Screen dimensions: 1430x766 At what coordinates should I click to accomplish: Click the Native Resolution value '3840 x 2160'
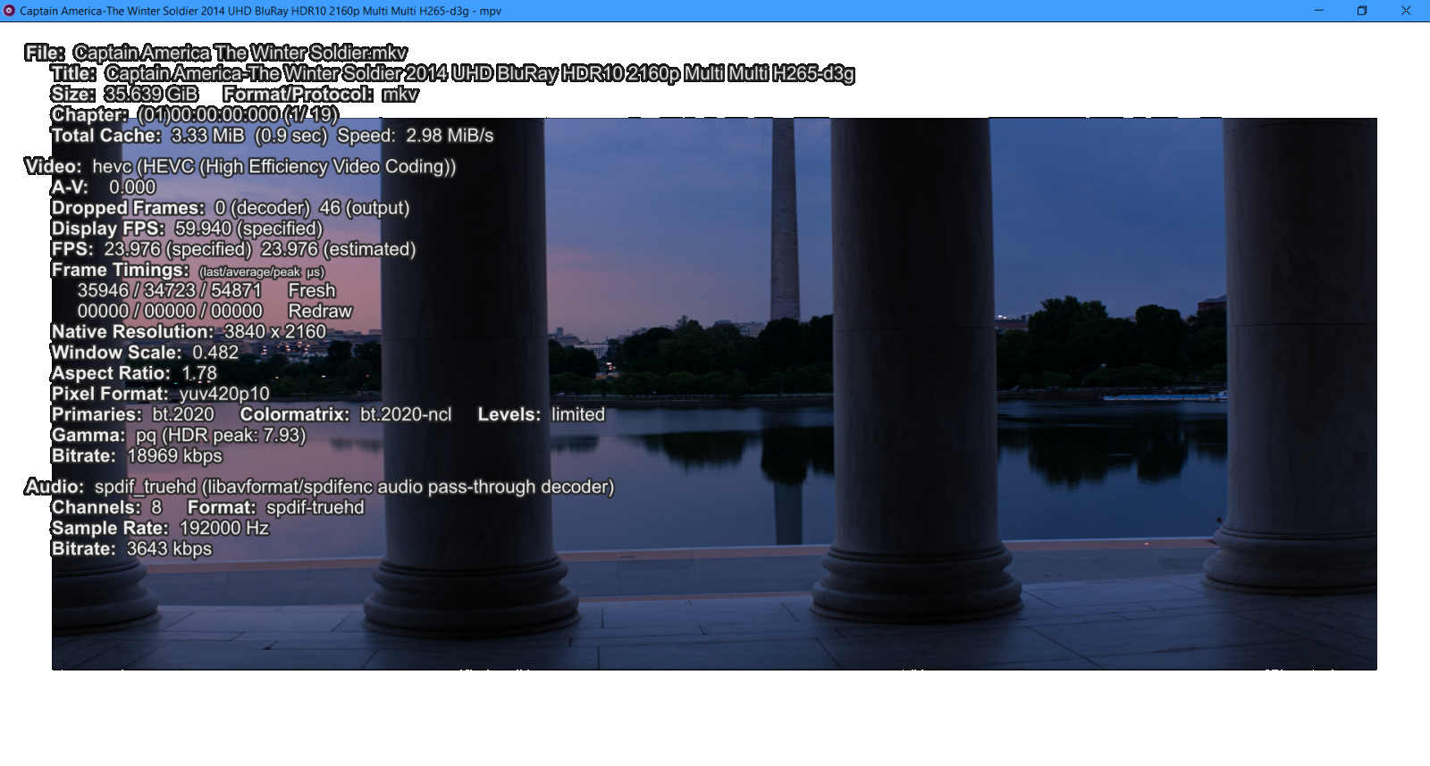pyautogui.click(x=274, y=331)
